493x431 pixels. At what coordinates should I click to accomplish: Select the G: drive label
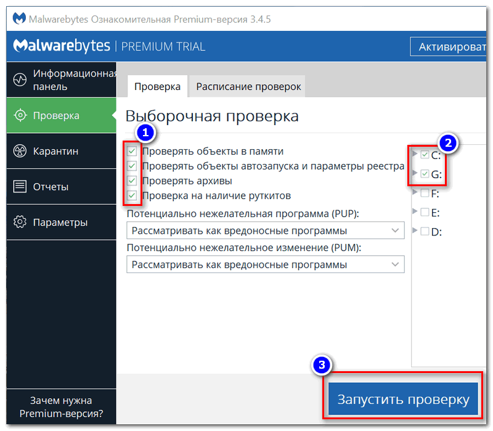click(436, 174)
